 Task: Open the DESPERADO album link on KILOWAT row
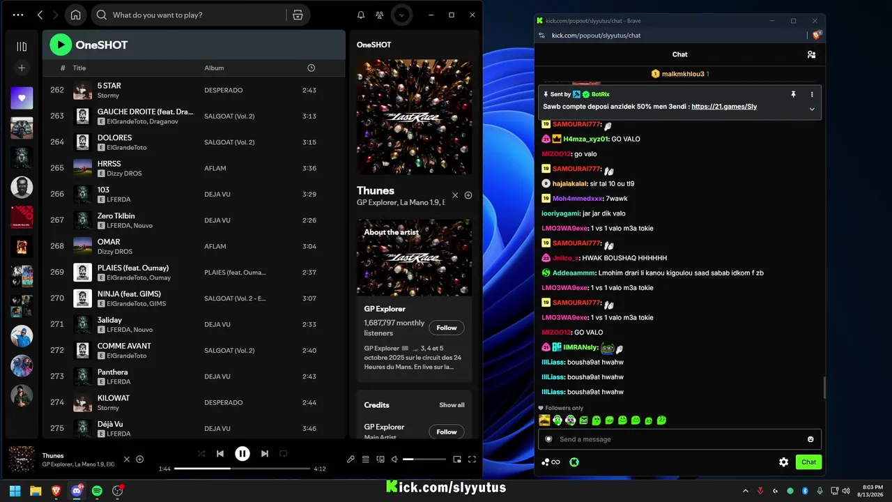click(223, 402)
